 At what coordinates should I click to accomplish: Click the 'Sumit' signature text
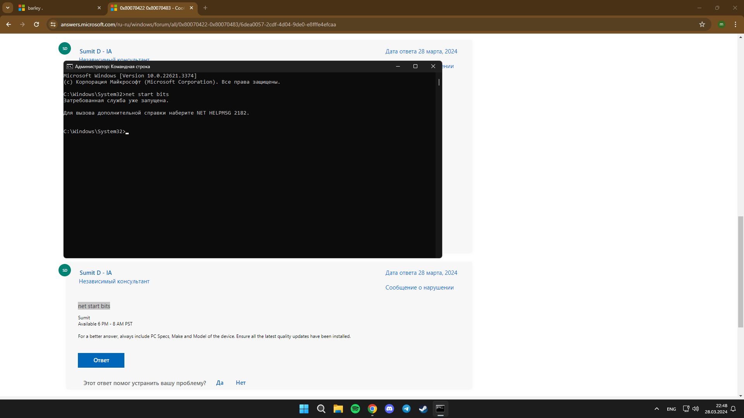pyautogui.click(x=84, y=318)
